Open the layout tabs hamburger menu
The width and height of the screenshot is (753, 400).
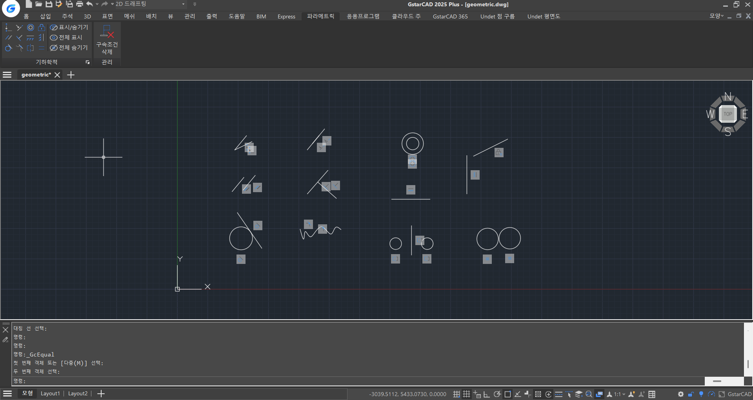pos(7,393)
